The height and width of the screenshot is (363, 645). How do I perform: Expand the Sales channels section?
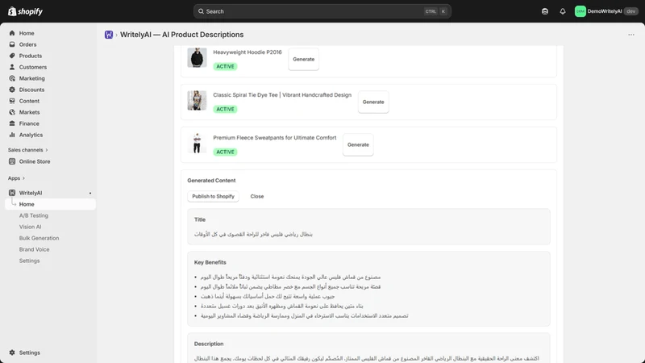point(28,150)
